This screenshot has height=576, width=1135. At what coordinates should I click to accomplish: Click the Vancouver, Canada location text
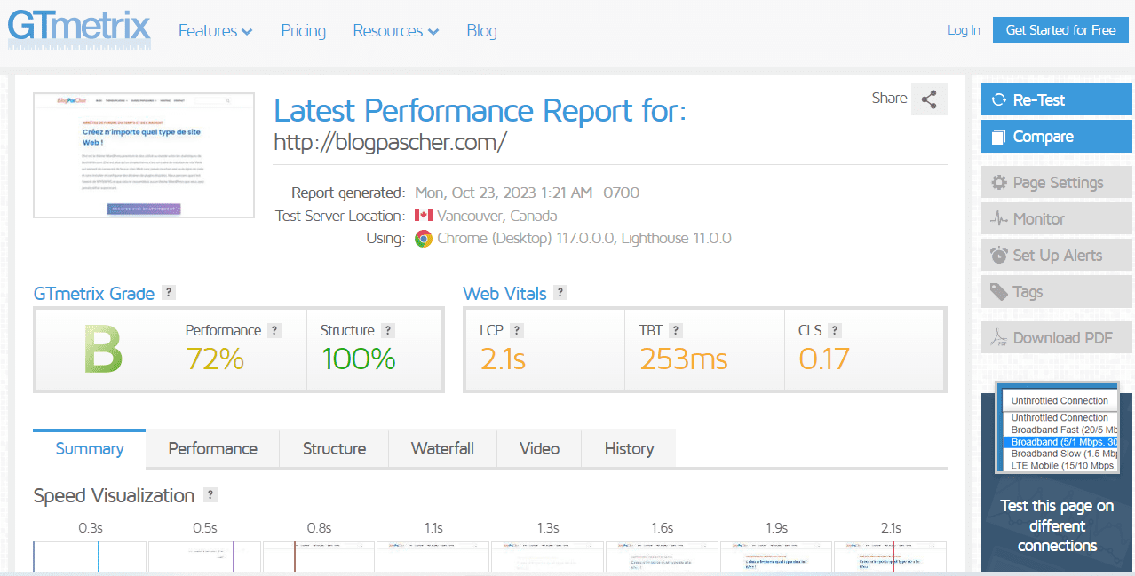[497, 216]
